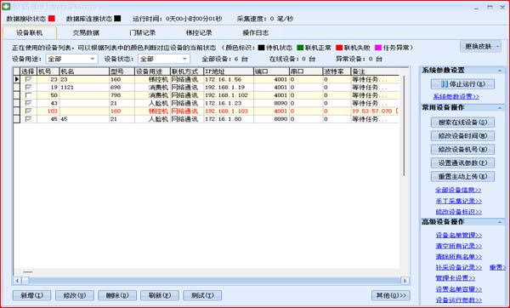Open the 门禁记录 tab
The height and width of the screenshot is (308, 510).
click(143, 33)
